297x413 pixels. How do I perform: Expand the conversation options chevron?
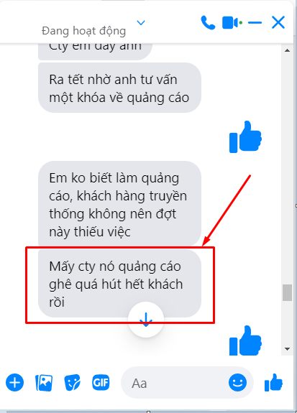(x=141, y=23)
